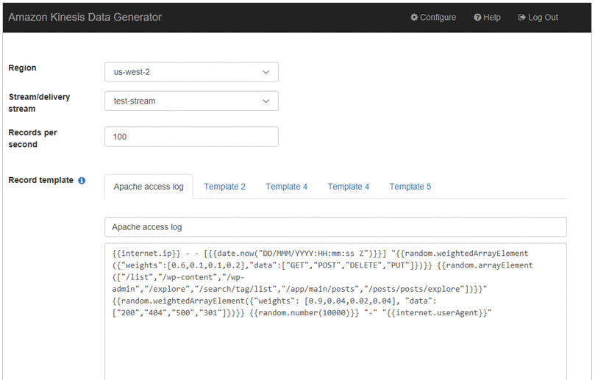Click the Amazon Kinesis Data Generator title

[x=85, y=17]
